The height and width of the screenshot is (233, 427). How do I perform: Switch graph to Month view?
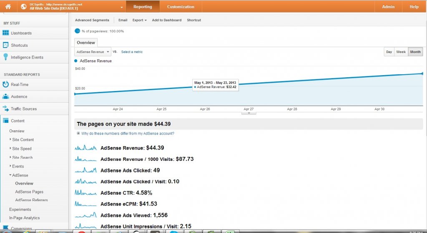click(x=415, y=52)
